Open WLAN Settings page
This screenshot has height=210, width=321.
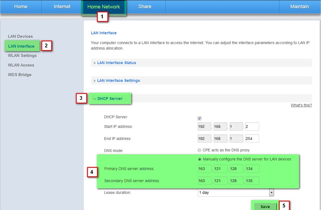tap(22, 56)
